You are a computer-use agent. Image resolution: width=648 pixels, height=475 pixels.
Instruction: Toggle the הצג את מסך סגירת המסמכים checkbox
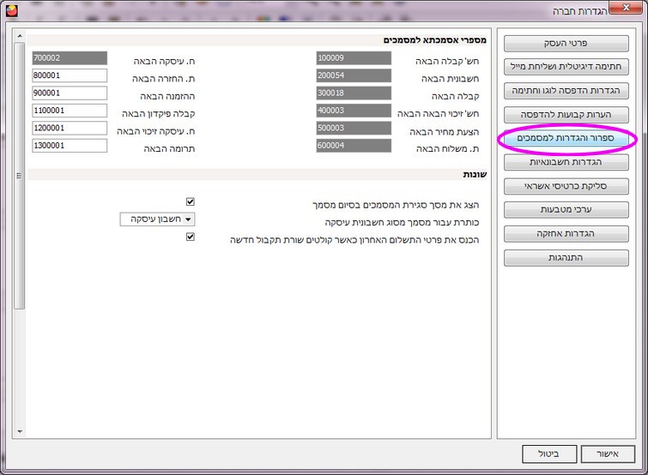[191, 201]
